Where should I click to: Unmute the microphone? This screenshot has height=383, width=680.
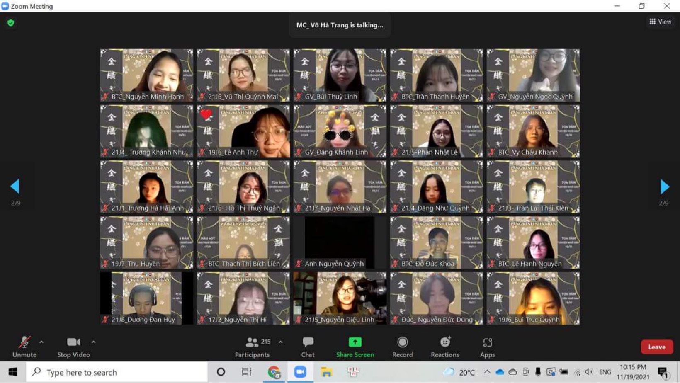tap(24, 347)
